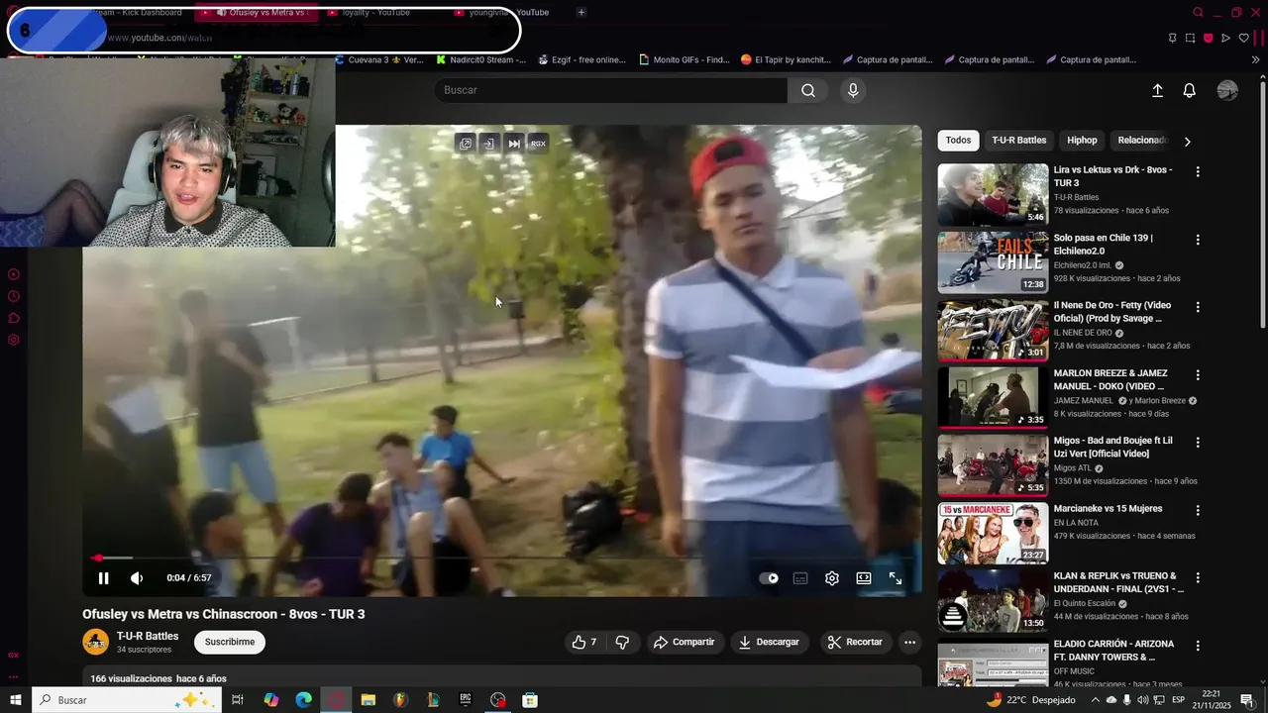The image size is (1268, 713).
Task: Toggle subtitles in the video player
Action: (x=800, y=578)
